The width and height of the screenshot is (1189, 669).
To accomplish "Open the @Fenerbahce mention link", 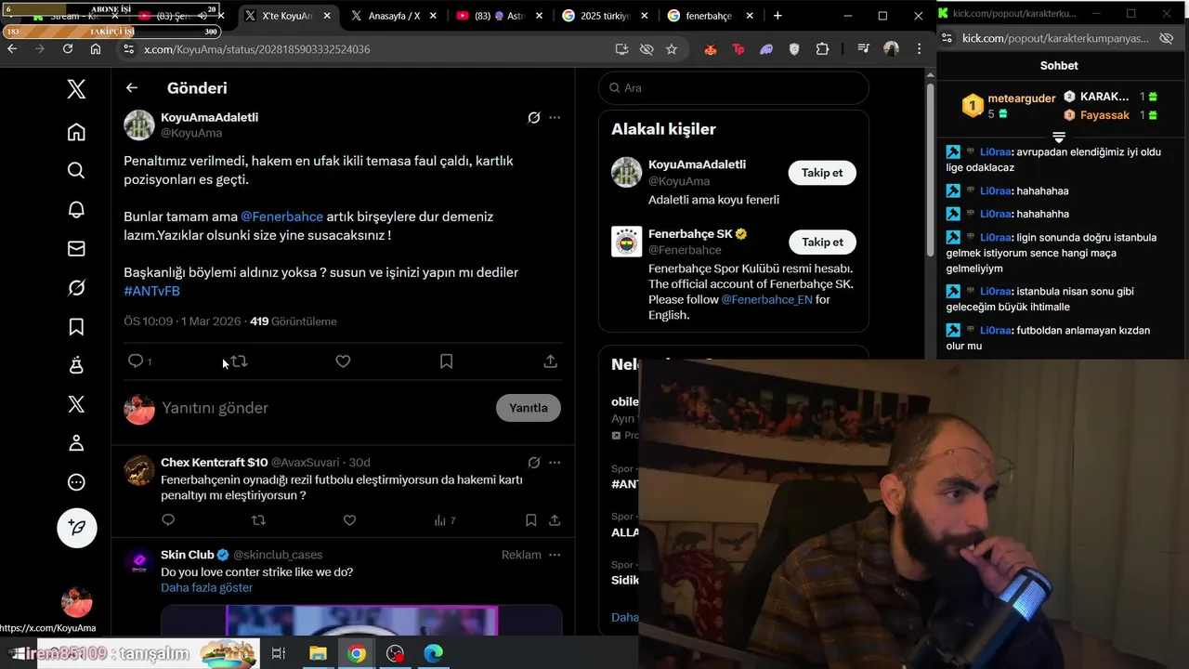I will click(282, 216).
